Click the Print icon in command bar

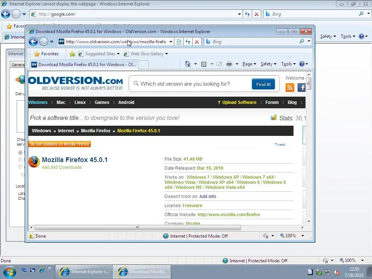click(229, 64)
